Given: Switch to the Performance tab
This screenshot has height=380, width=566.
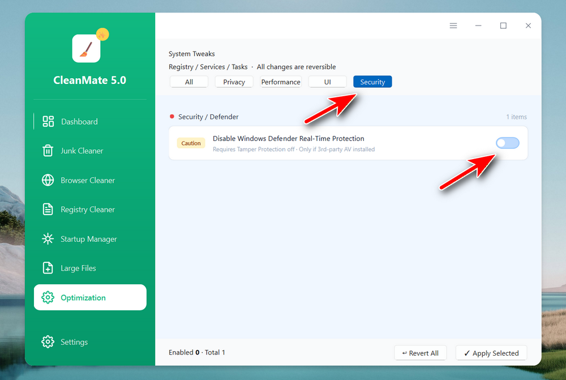Looking at the screenshot, I should point(281,82).
